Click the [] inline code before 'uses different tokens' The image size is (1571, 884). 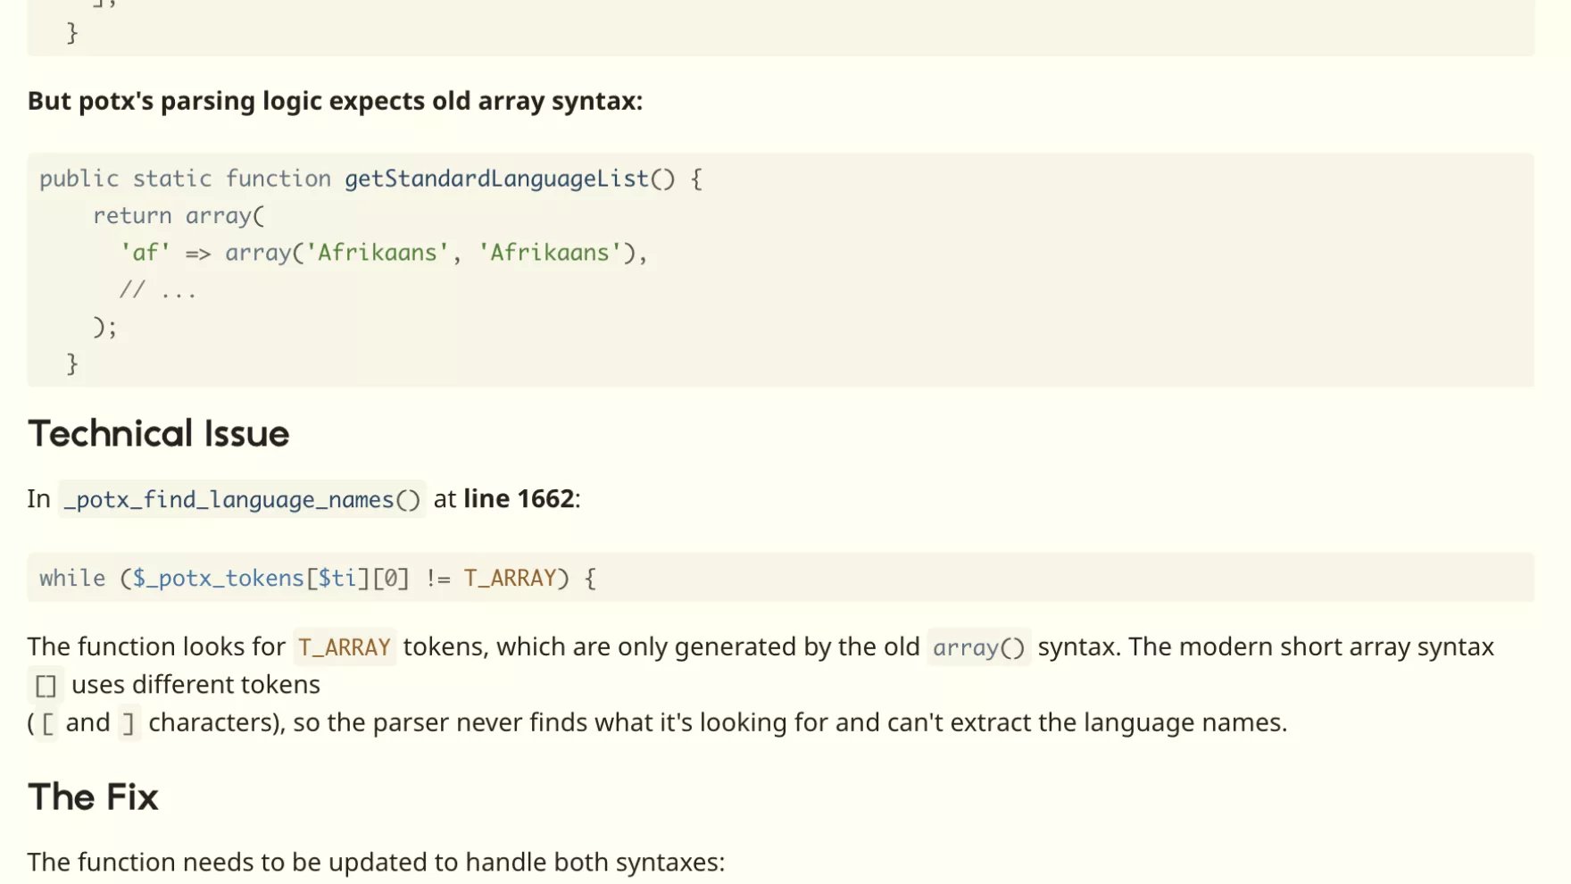tap(46, 686)
